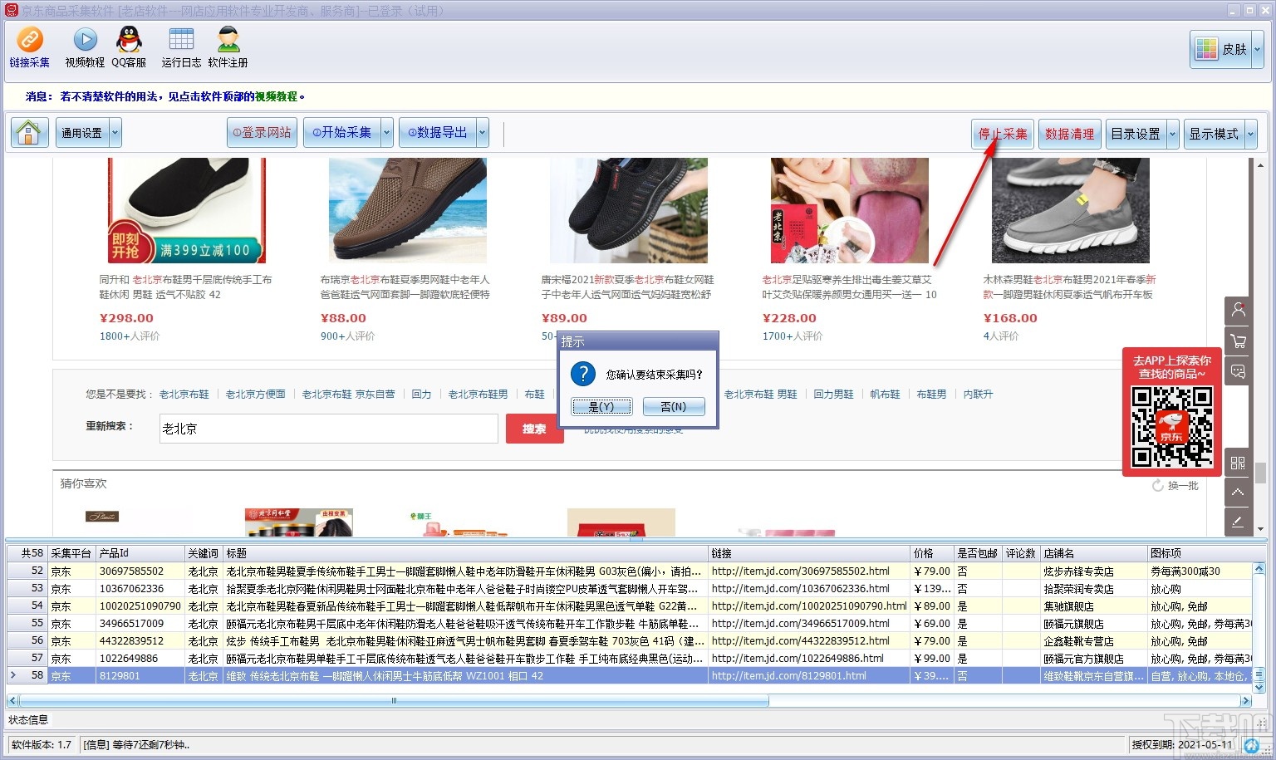Open the ¥298.00 同升和 shoe thumbnail
The image size is (1276, 760).
click(187, 211)
